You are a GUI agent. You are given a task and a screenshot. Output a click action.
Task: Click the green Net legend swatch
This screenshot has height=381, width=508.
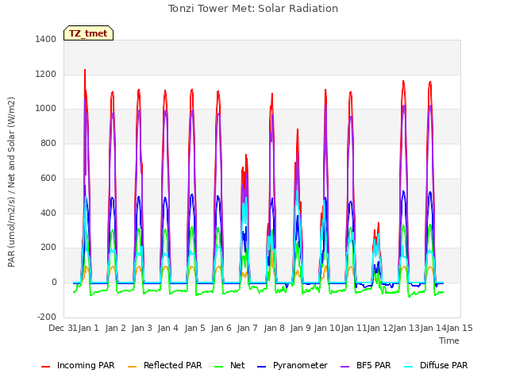coord(219,367)
